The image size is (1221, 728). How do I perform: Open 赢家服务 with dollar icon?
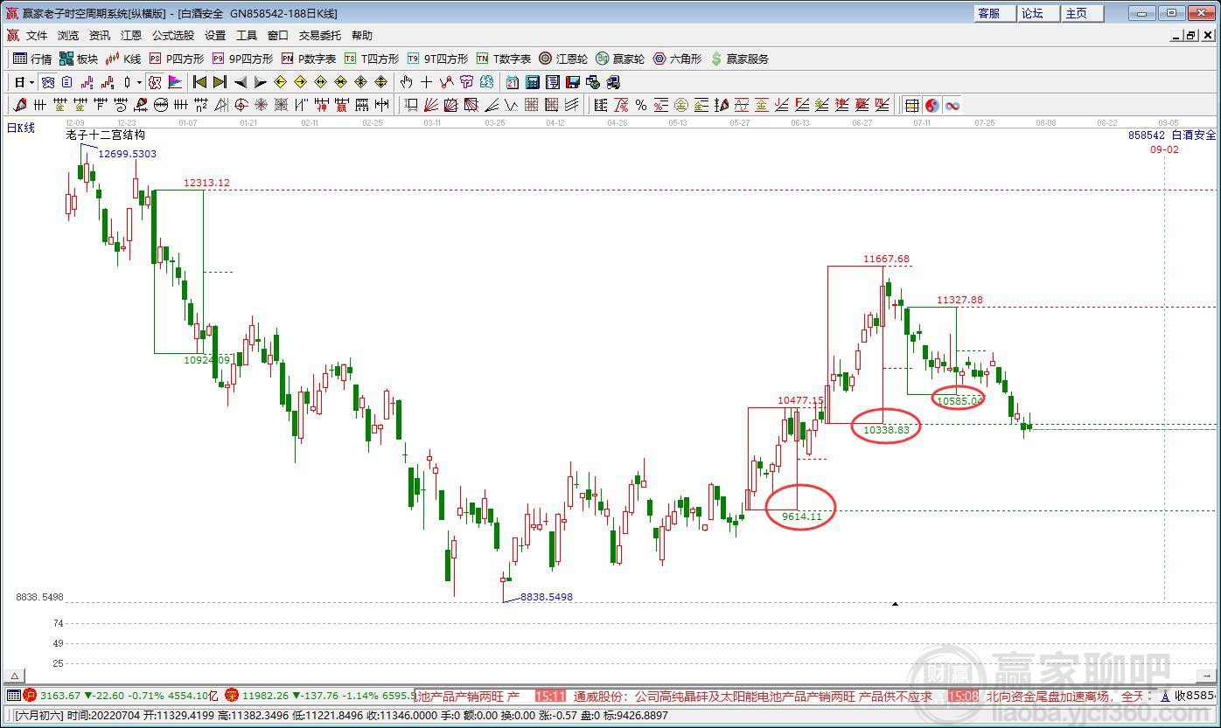[740, 59]
